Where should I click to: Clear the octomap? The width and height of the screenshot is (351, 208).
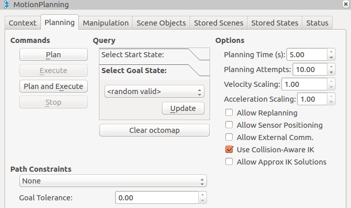click(154, 130)
